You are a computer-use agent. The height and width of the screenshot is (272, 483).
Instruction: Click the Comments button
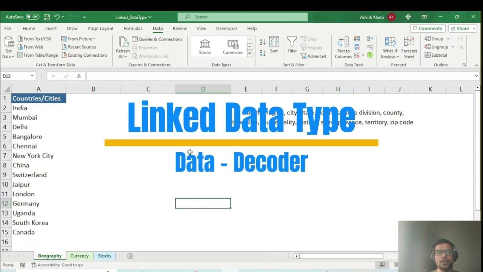pyautogui.click(x=428, y=28)
